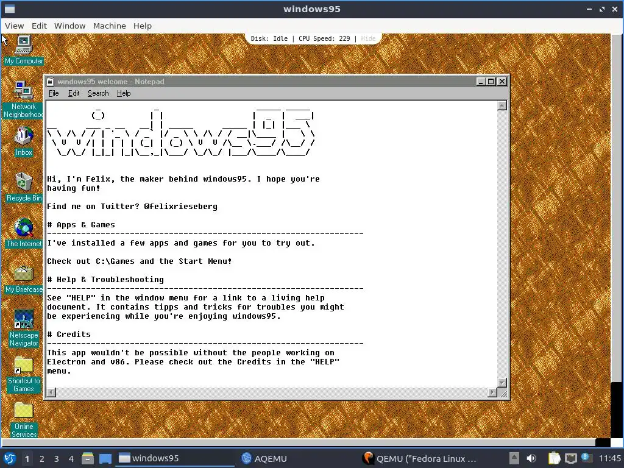Minimize the Notepad window

click(x=481, y=82)
